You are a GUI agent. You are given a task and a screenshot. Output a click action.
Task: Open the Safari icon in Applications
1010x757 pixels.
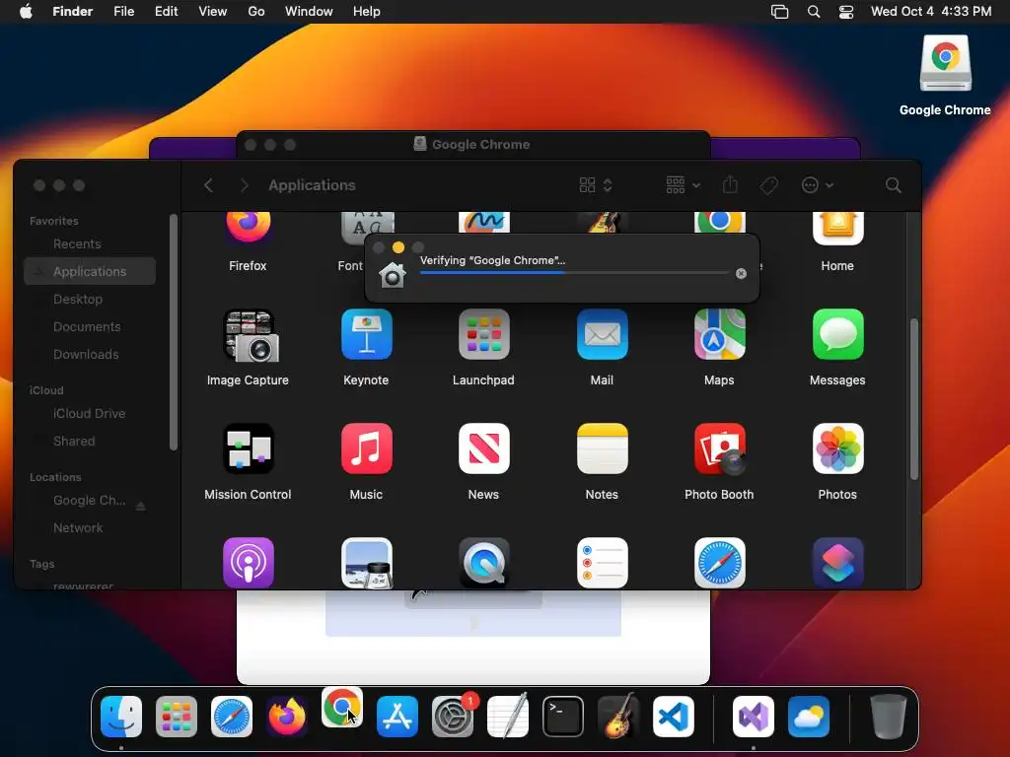[719, 563]
